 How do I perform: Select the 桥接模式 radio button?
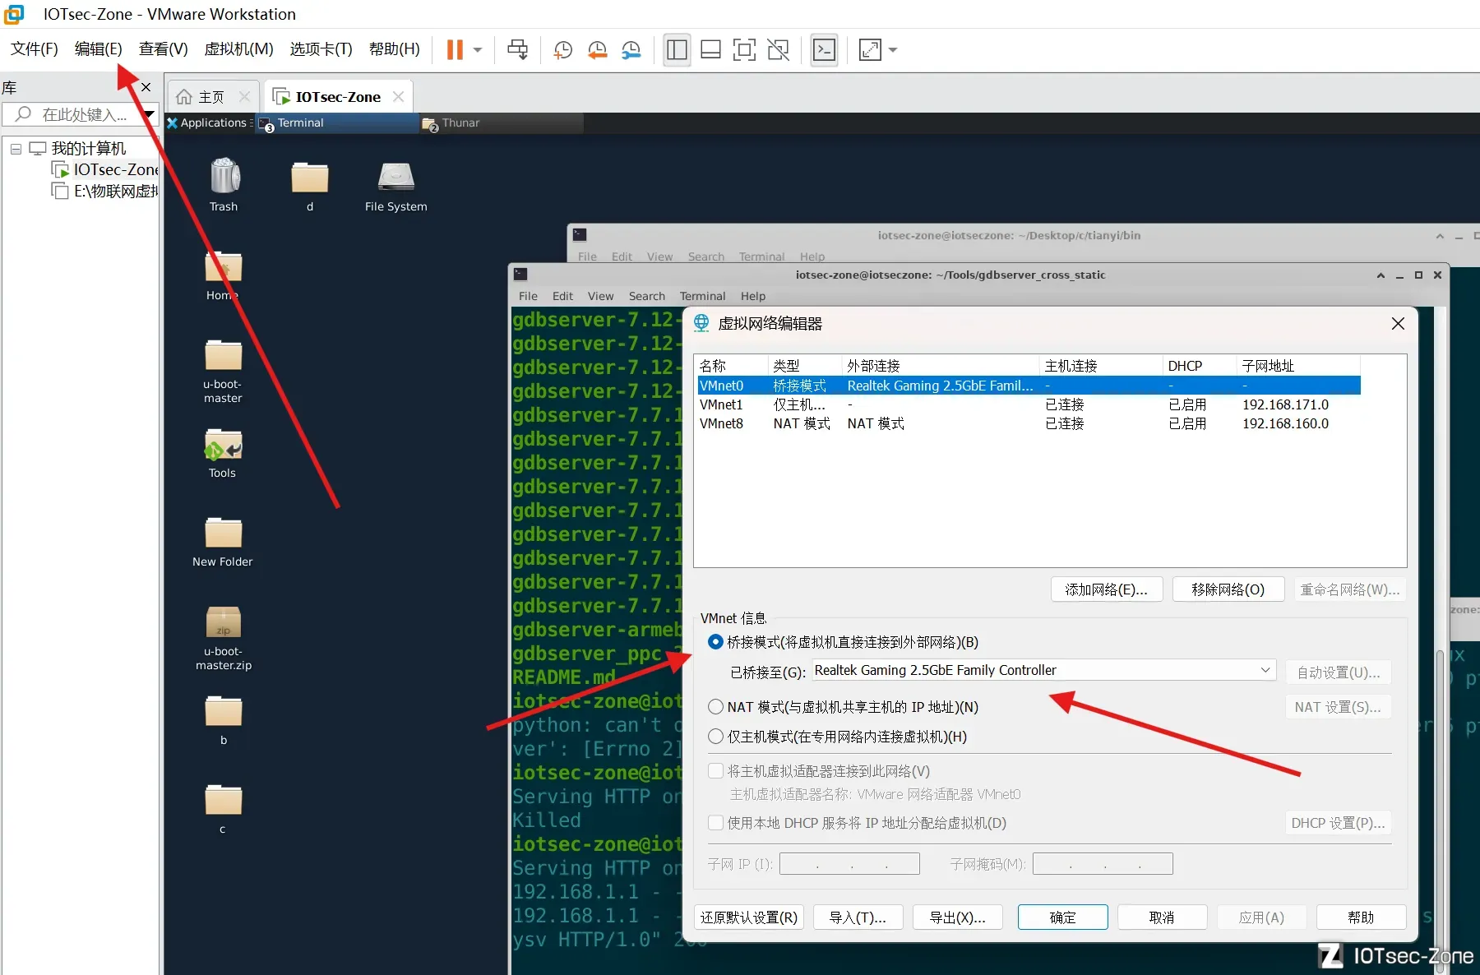(715, 642)
